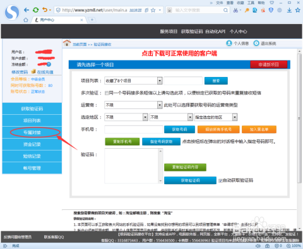Open a new browser tab

coord(92,20)
